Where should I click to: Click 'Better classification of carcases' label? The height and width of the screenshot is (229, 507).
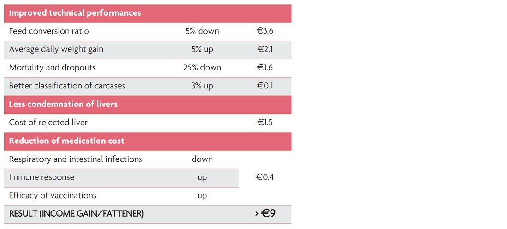pyautogui.click(x=67, y=86)
